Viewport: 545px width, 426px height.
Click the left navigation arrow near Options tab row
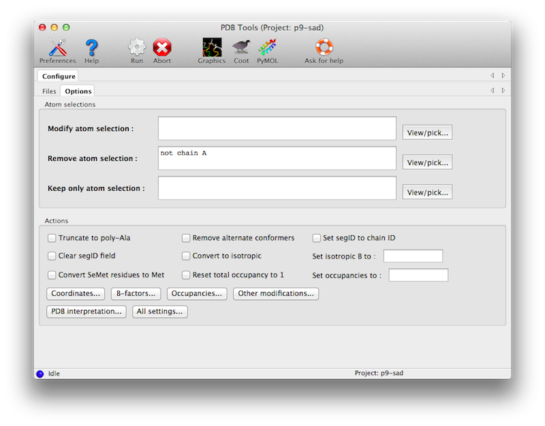(x=493, y=91)
